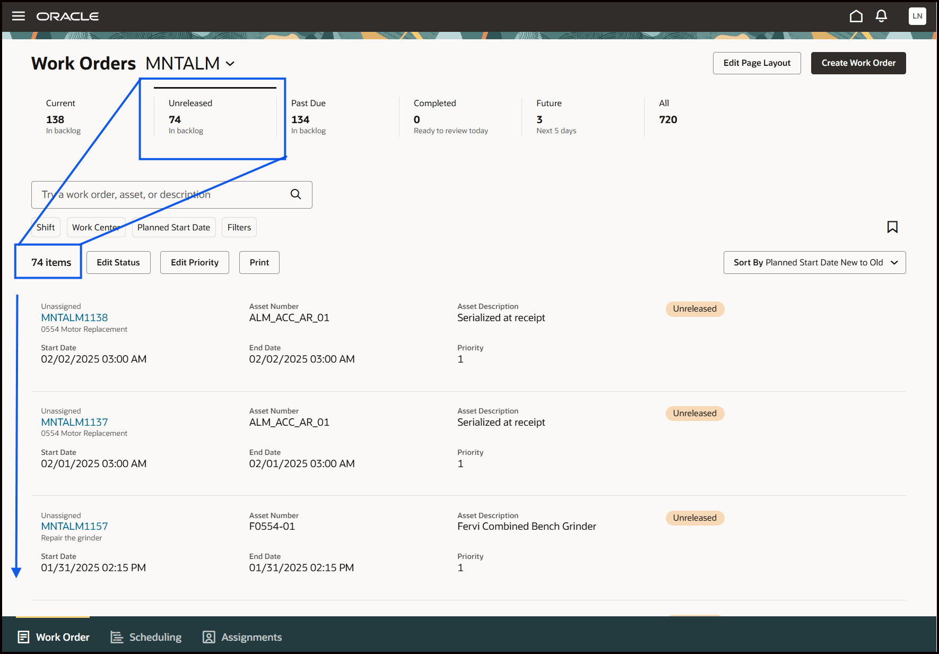
Task: Click the Oracle logo
Action: click(67, 16)
